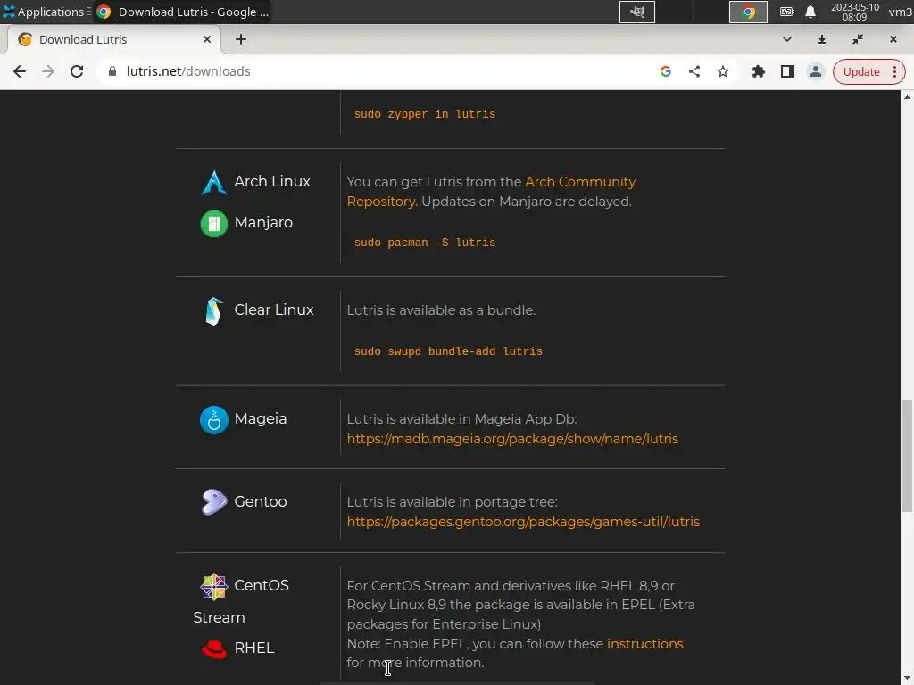Open the packages.gentoo.org Lutris link

523,521
